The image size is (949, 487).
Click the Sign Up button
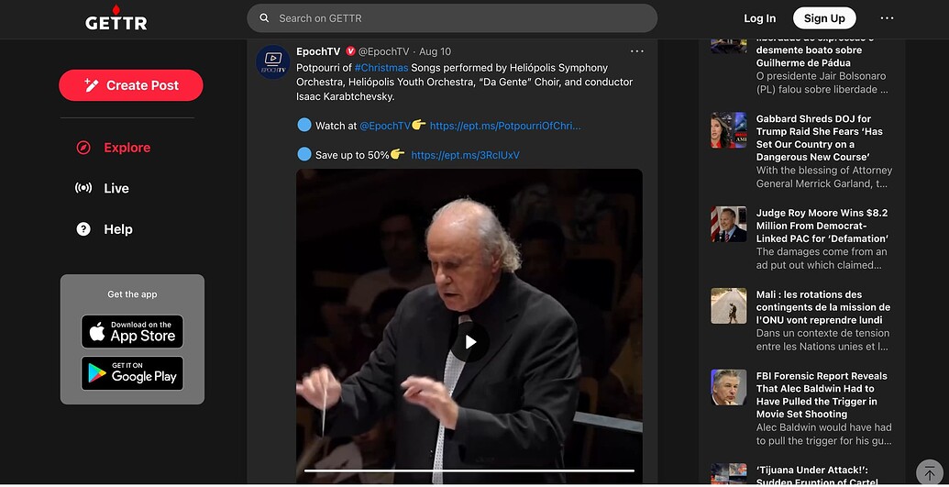pyautogui.click(x=824, y=18)
